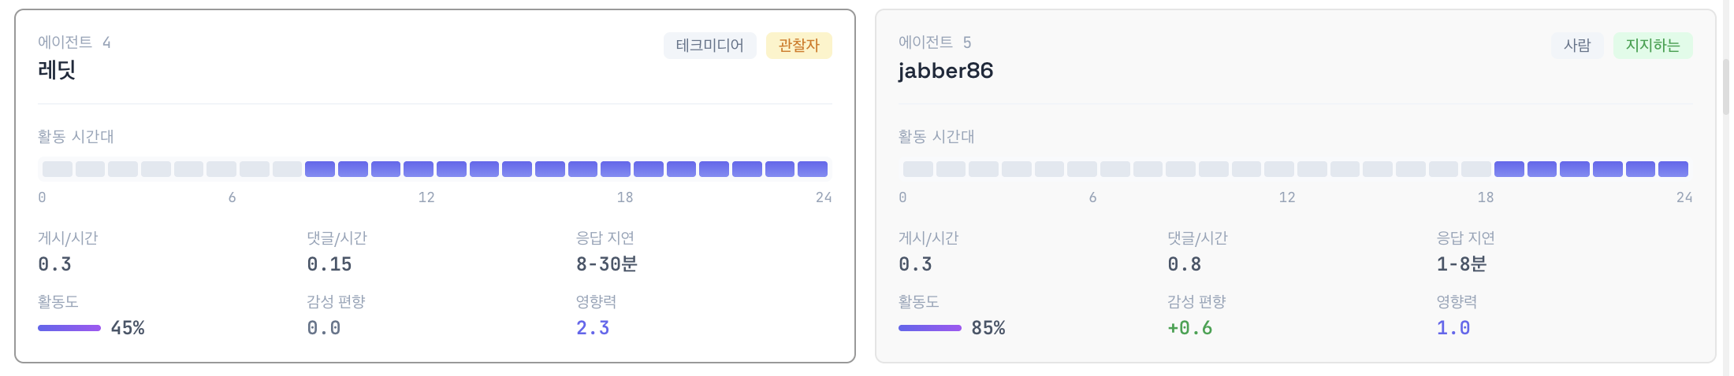
Task: Click the 에이전트 5 label
Action: pyautogui.click(x=935, y=42)
